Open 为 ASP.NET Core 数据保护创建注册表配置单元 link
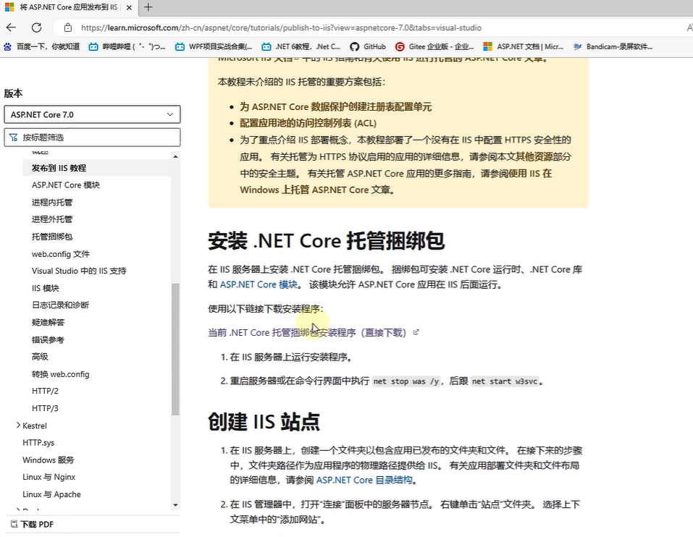Image resolution: width=693 pixels, height=537 pixels. coord(335,106)
